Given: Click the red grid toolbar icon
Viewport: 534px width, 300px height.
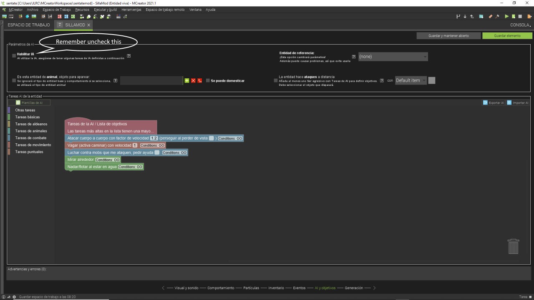Looking at the screenshot, I should [x=60, y=17].
